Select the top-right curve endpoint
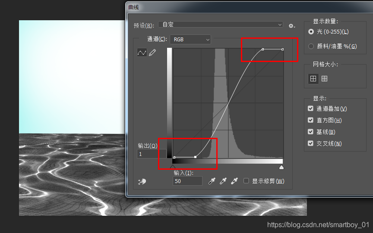 click(x=283, y=50)
